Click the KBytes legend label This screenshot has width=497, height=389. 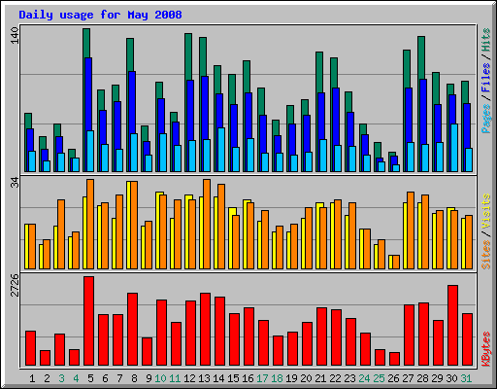(485, 349)
